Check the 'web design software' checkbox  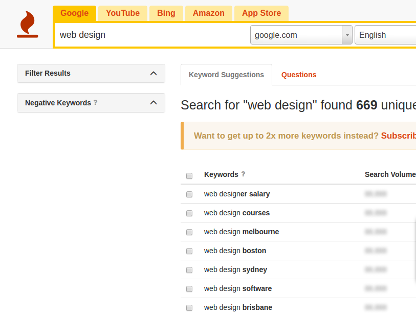(x=189, y=289)
